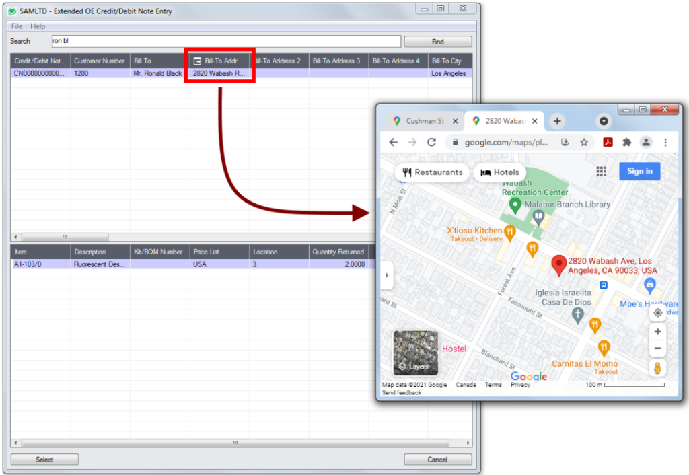Click the google.com/maps address bar
Viewport: 689px width, 475px height.
click(x=506, y=143)
